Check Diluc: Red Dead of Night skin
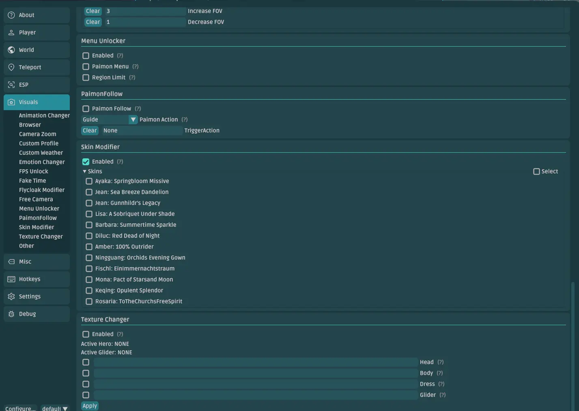This screenshot has height=411, width=579. point(89,236)
